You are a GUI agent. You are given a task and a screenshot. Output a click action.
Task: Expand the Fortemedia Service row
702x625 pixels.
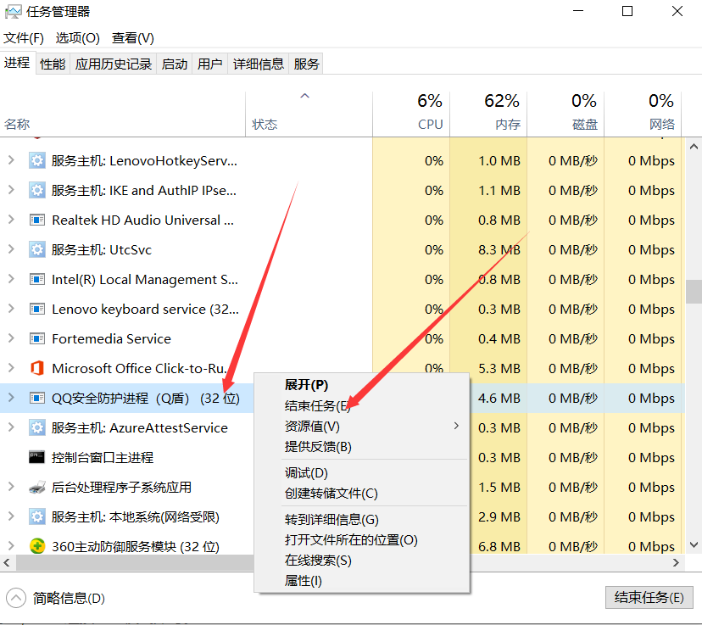[x=11, y=338]
